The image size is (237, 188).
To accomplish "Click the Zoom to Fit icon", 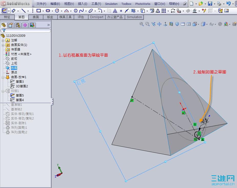I will point(142,24).
